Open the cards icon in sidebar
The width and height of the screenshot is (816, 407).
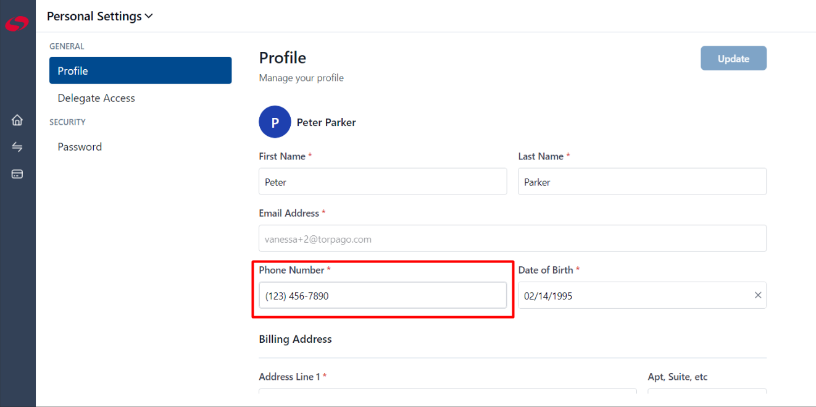coord(17,174)
